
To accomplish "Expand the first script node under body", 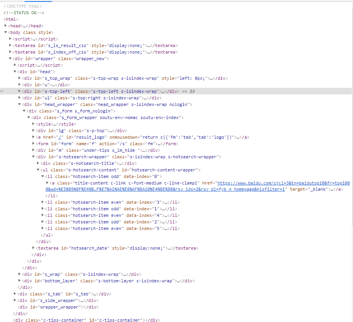I will coord(10,39).
